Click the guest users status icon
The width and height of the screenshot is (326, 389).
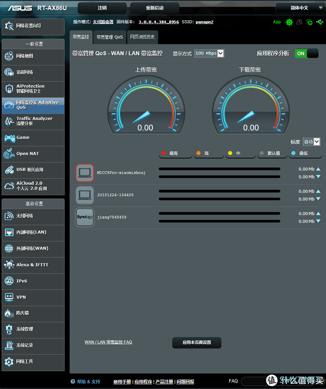299,22
